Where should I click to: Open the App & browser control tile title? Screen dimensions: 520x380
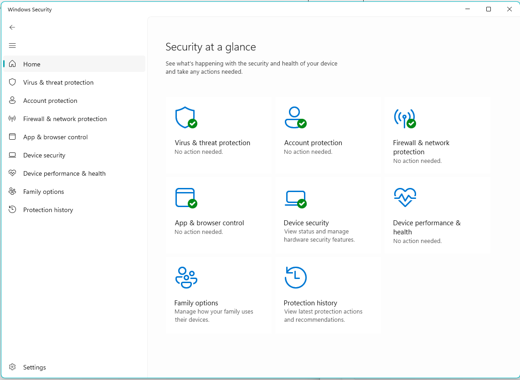coord(209,223)
